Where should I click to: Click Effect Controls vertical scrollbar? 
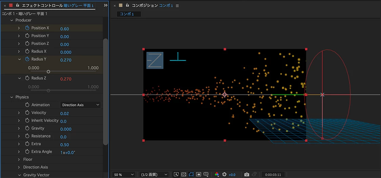[105, 92]
